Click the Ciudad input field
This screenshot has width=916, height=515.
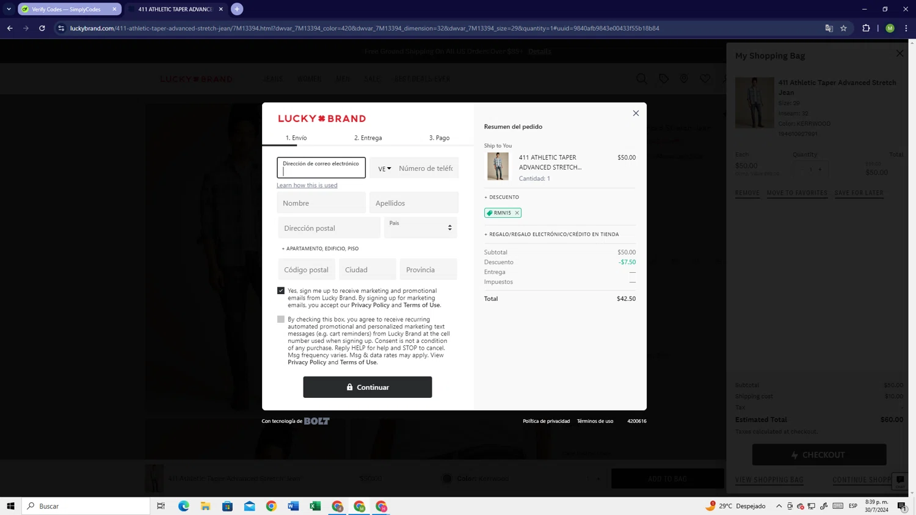(367, 269)
